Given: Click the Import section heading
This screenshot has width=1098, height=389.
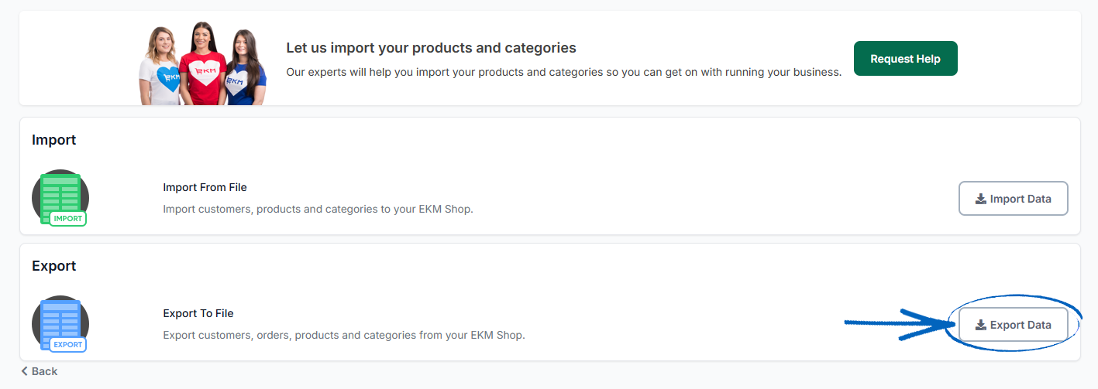Looking at the screenshot, I should (54, 140).
